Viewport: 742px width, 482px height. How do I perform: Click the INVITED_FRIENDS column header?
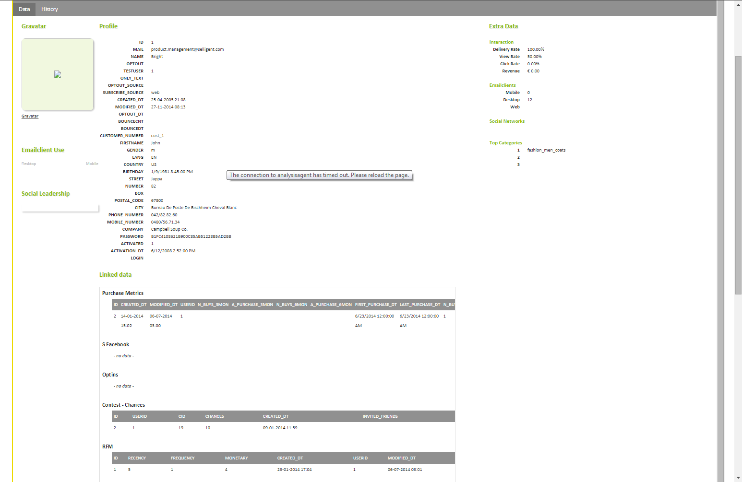pyautogui.click(x=380, y=416)
